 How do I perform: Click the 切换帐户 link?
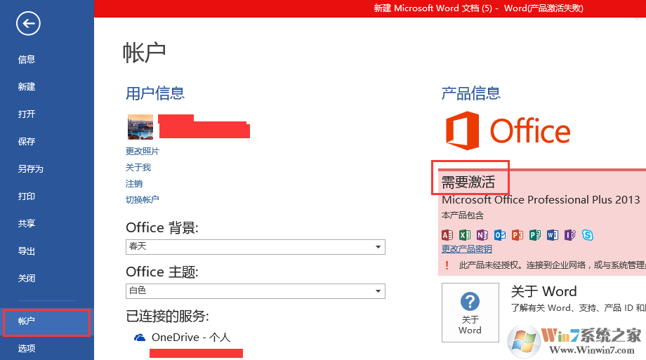pos(142,199)
